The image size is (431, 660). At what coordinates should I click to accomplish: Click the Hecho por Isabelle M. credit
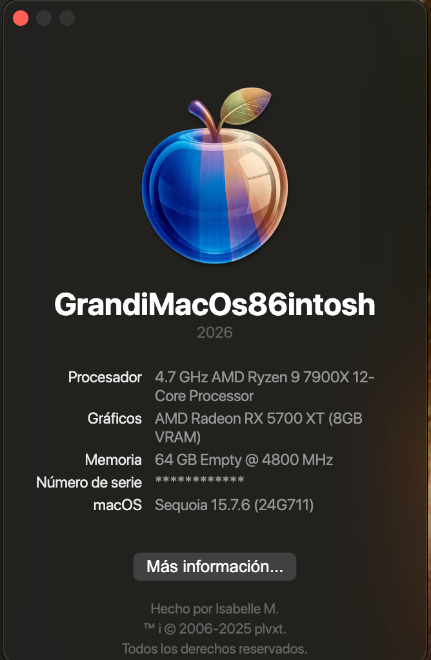tap(214, 608)
